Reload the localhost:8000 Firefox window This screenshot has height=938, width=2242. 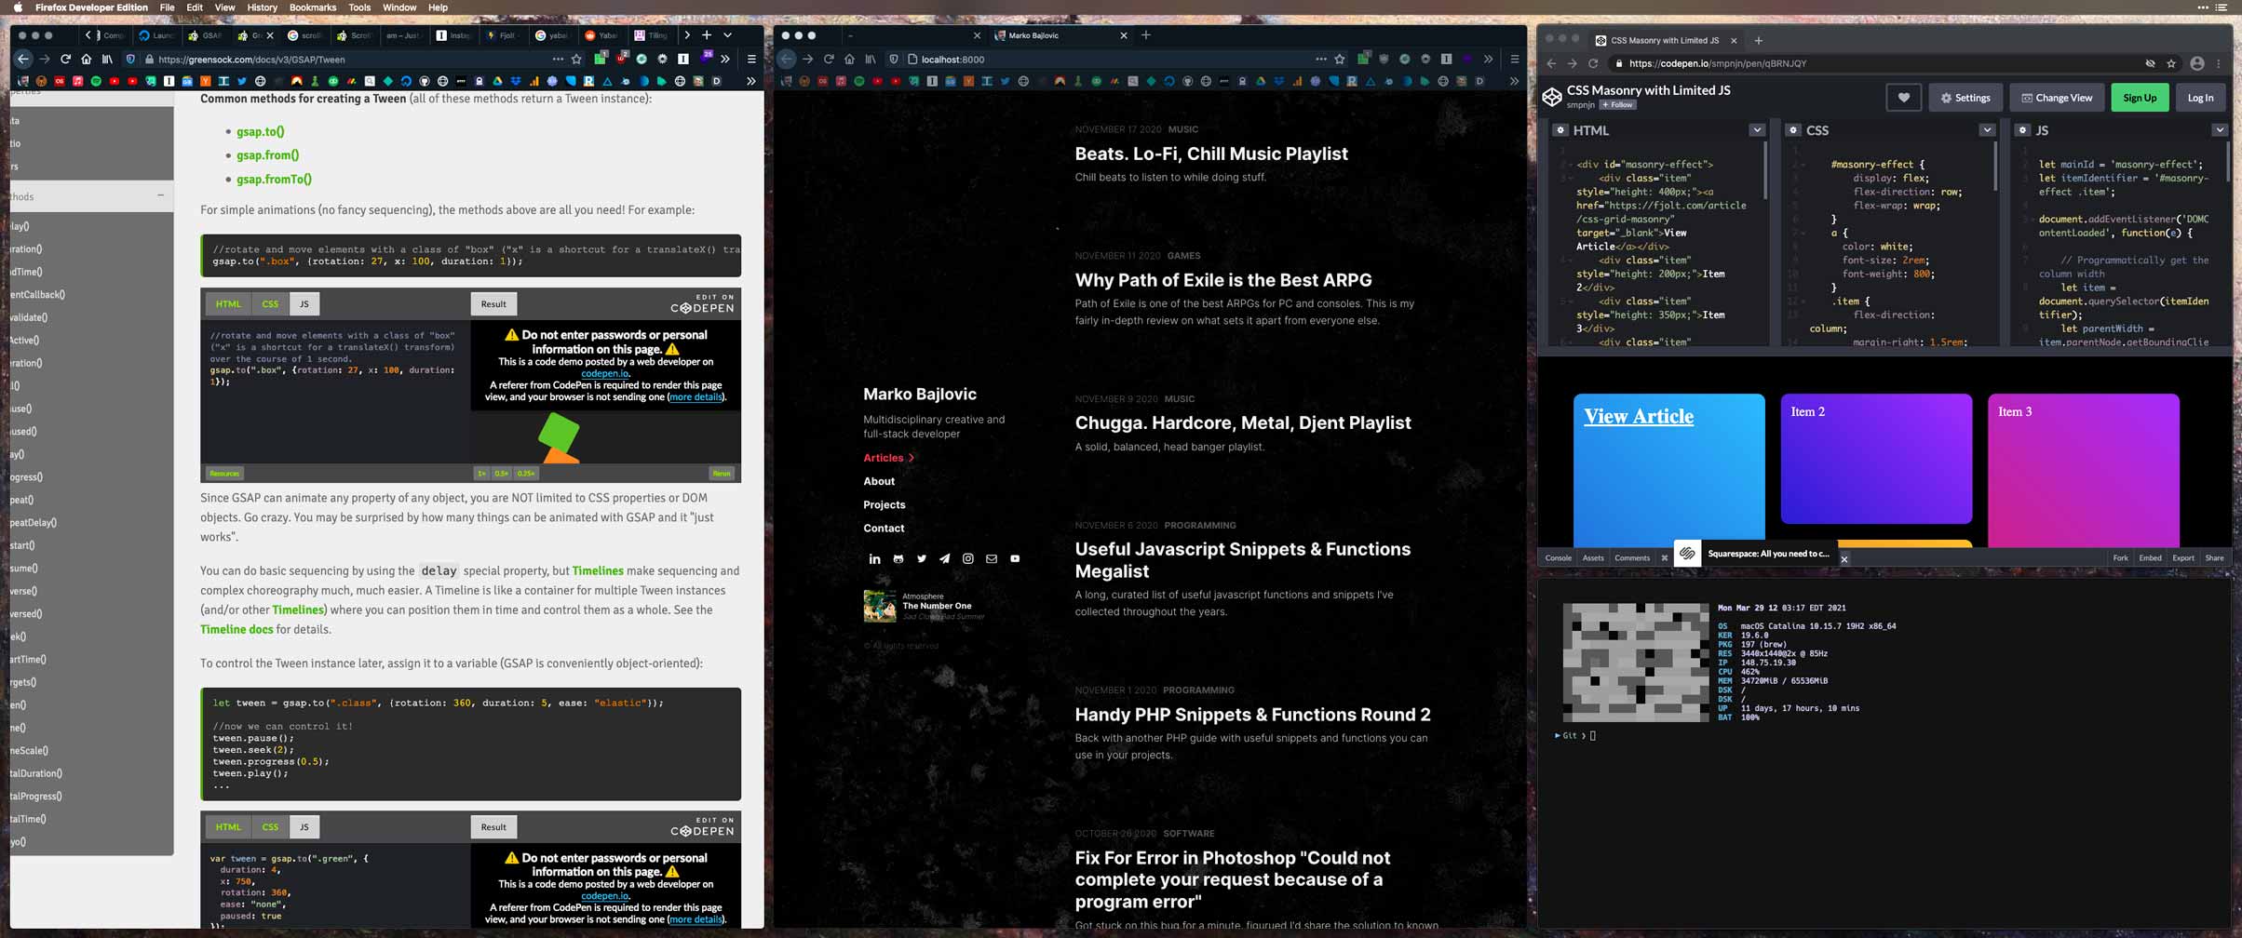pyautogui.click(x=829, y=59)
